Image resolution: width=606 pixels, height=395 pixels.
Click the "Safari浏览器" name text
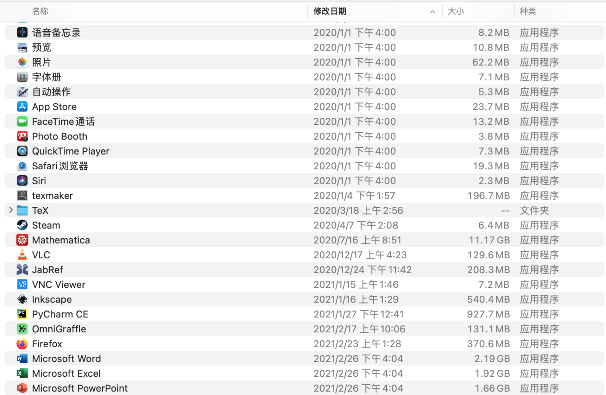click(x=60, y=166)
